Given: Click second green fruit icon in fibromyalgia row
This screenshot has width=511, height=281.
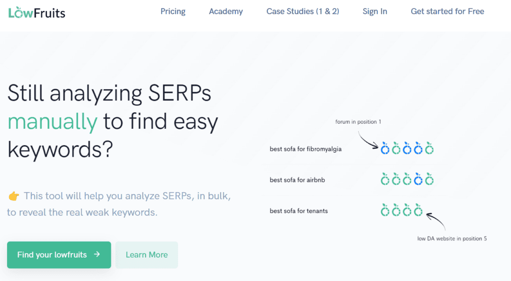Looking at the screenshot, I should click(x=396, y=148).
